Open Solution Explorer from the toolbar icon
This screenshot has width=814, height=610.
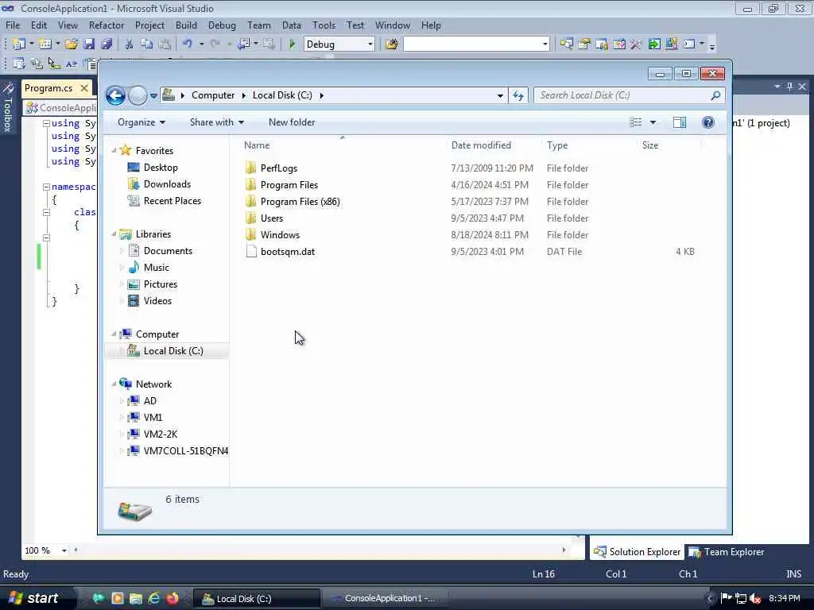[566, 44]
